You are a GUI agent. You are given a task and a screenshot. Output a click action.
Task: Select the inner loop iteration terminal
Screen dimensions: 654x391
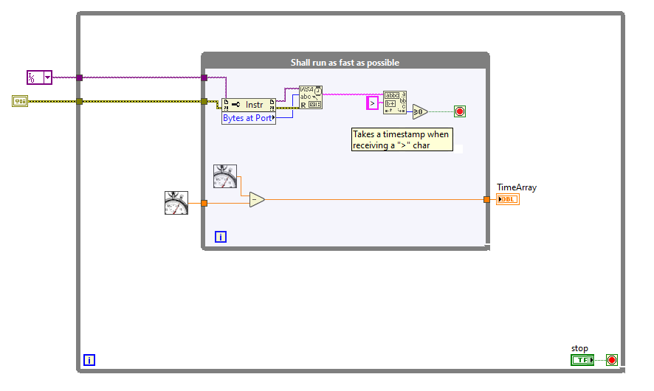point(221,237)
